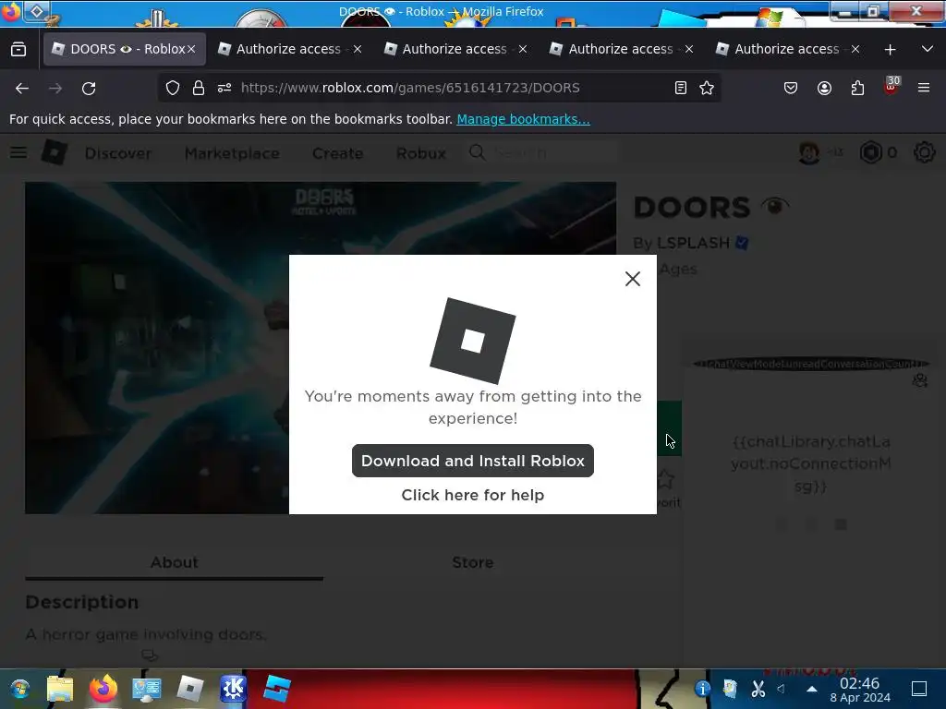The width and height of the screenshot is (946, 709).
Task: Open the file manager taskbar icon
Action: tap(60, 689)
